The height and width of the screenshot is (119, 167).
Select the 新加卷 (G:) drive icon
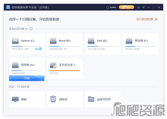15,65
